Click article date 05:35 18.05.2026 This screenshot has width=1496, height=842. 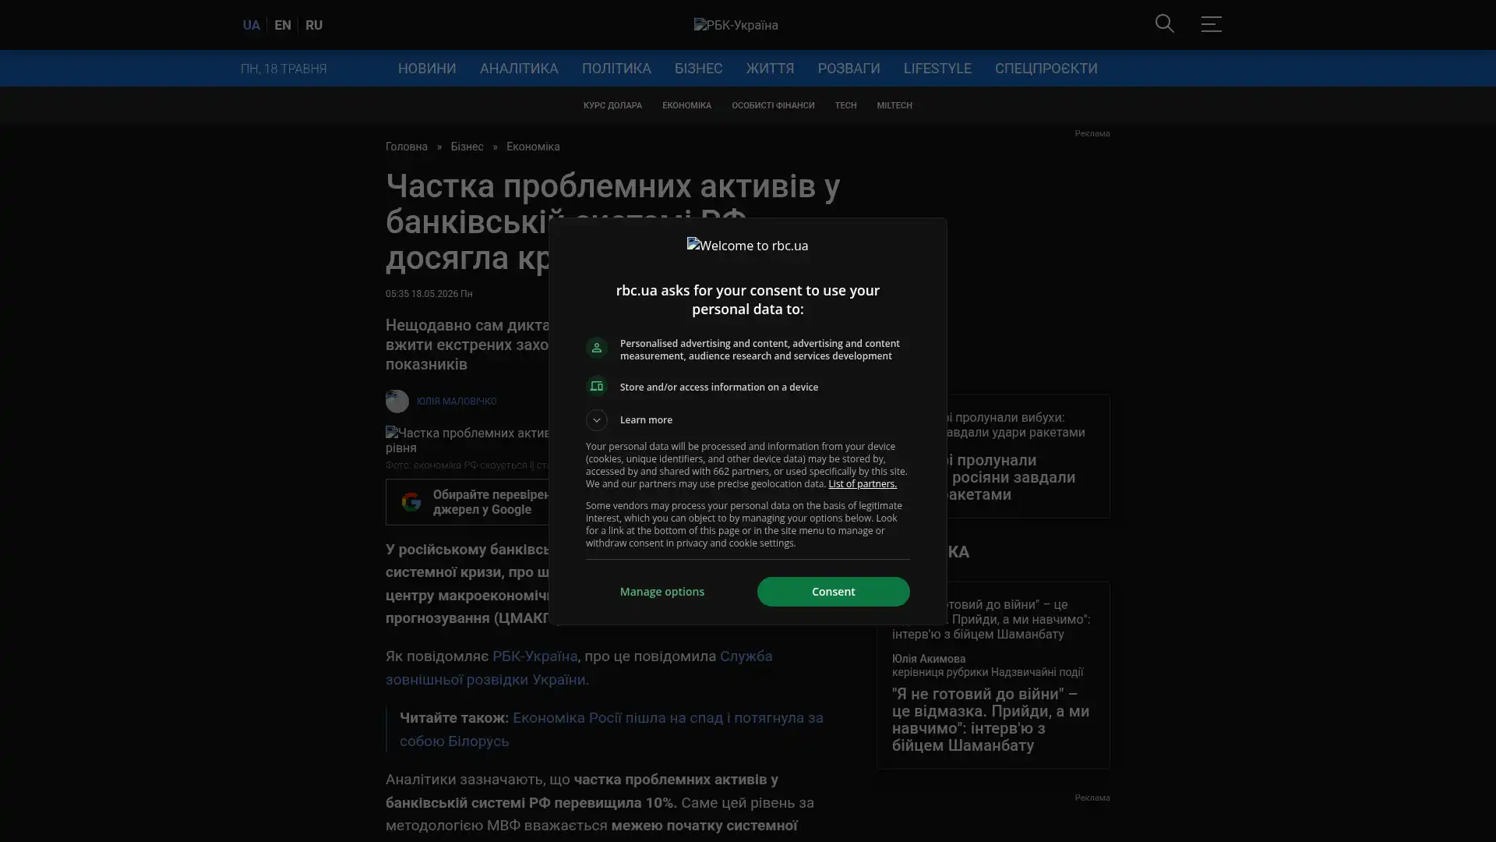point(429,294)
